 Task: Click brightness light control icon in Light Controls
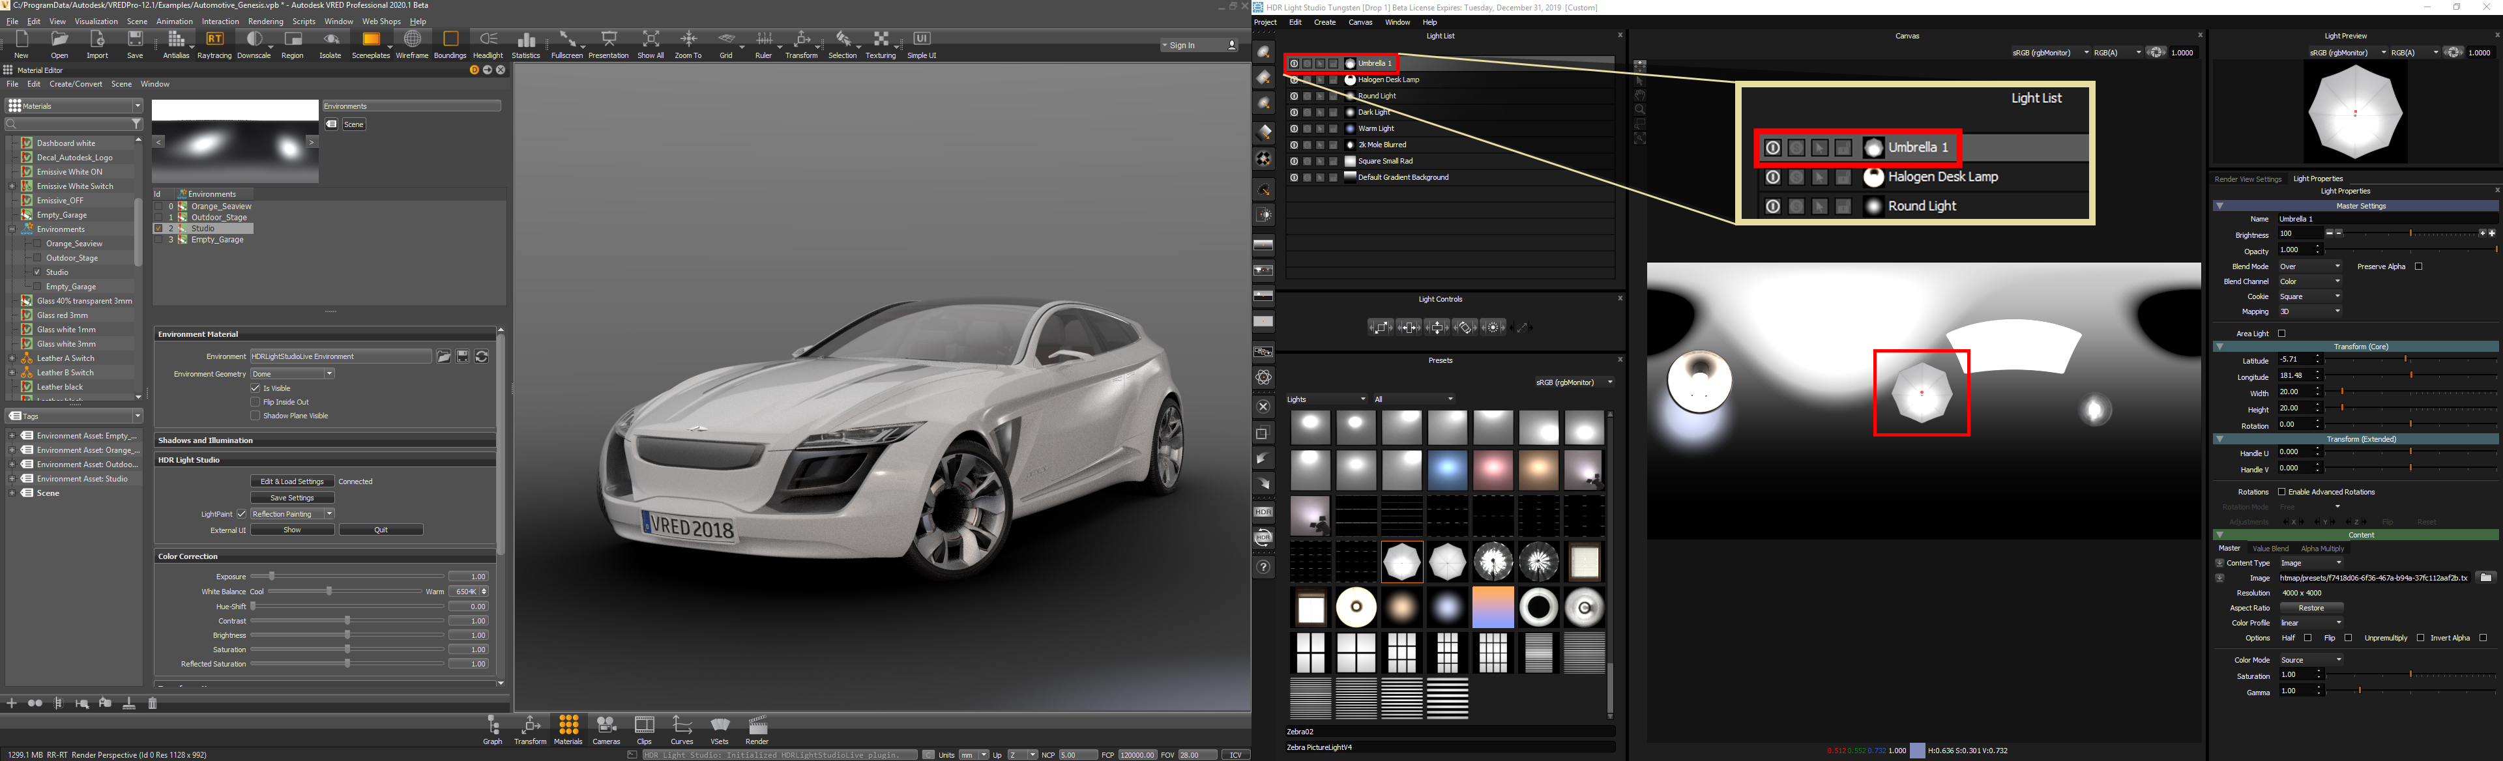(1495, 327)
